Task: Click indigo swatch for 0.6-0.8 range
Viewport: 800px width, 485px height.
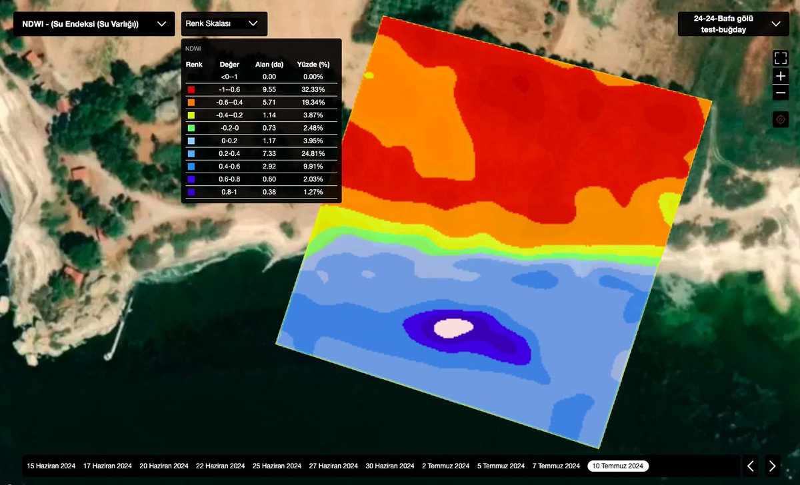Action: pyautogui.click(x=191, y=179)
